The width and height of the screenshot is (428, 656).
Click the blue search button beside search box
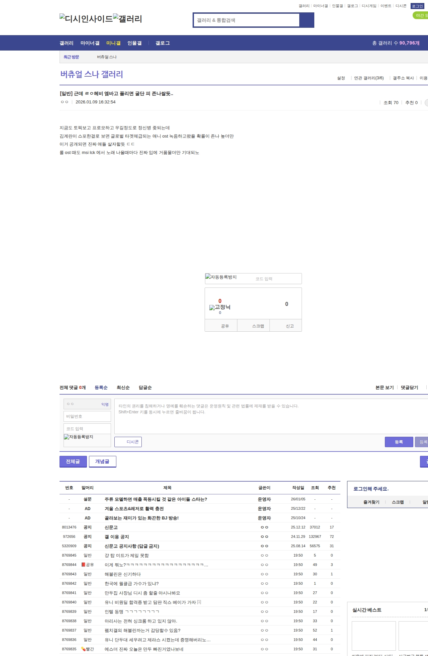(307, 20)
